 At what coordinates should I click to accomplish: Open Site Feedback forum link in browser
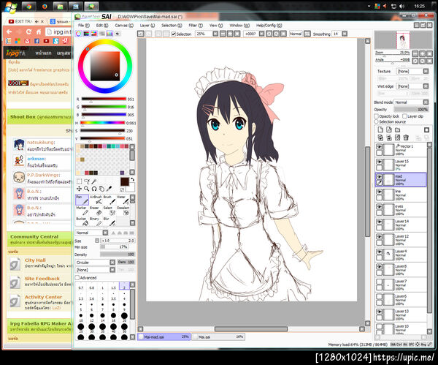[x=42, y=279]
